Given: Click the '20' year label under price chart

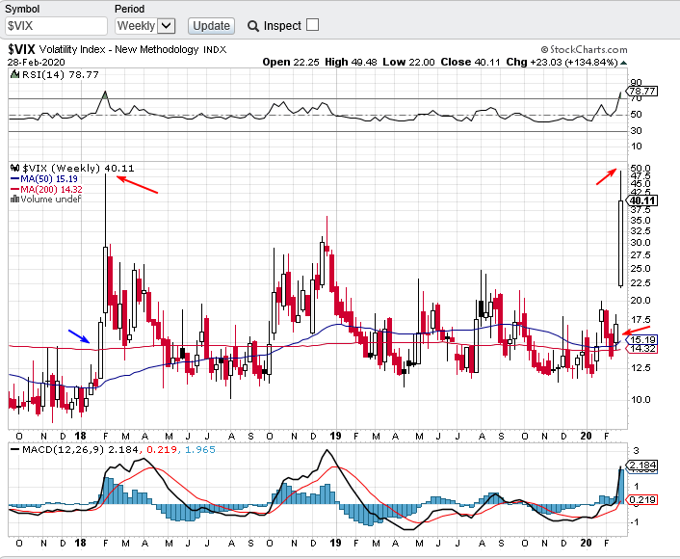Looking at the screenshot, I should click(x=586, y=436).
